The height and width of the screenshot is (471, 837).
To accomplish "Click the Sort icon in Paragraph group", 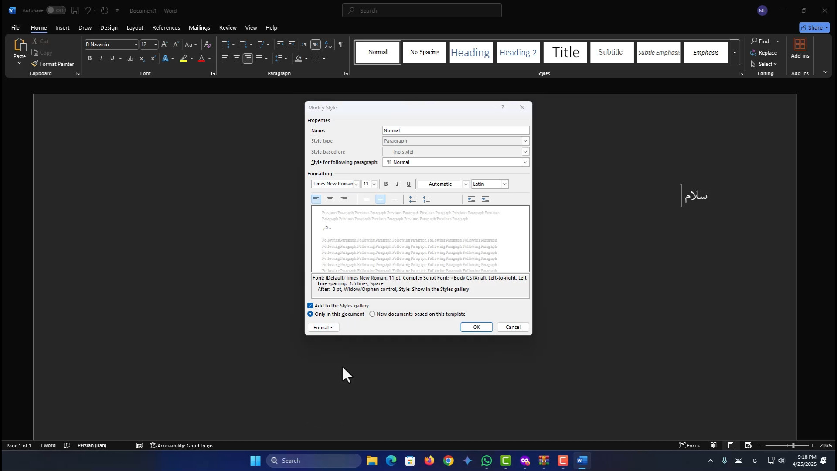I will click(x=328, y=44).
